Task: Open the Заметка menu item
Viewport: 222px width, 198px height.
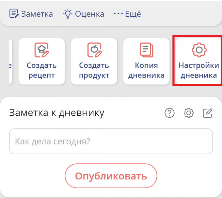Action: pos(37,14)
